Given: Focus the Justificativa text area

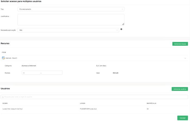Looking at the screenshot, I should [71, 20].
